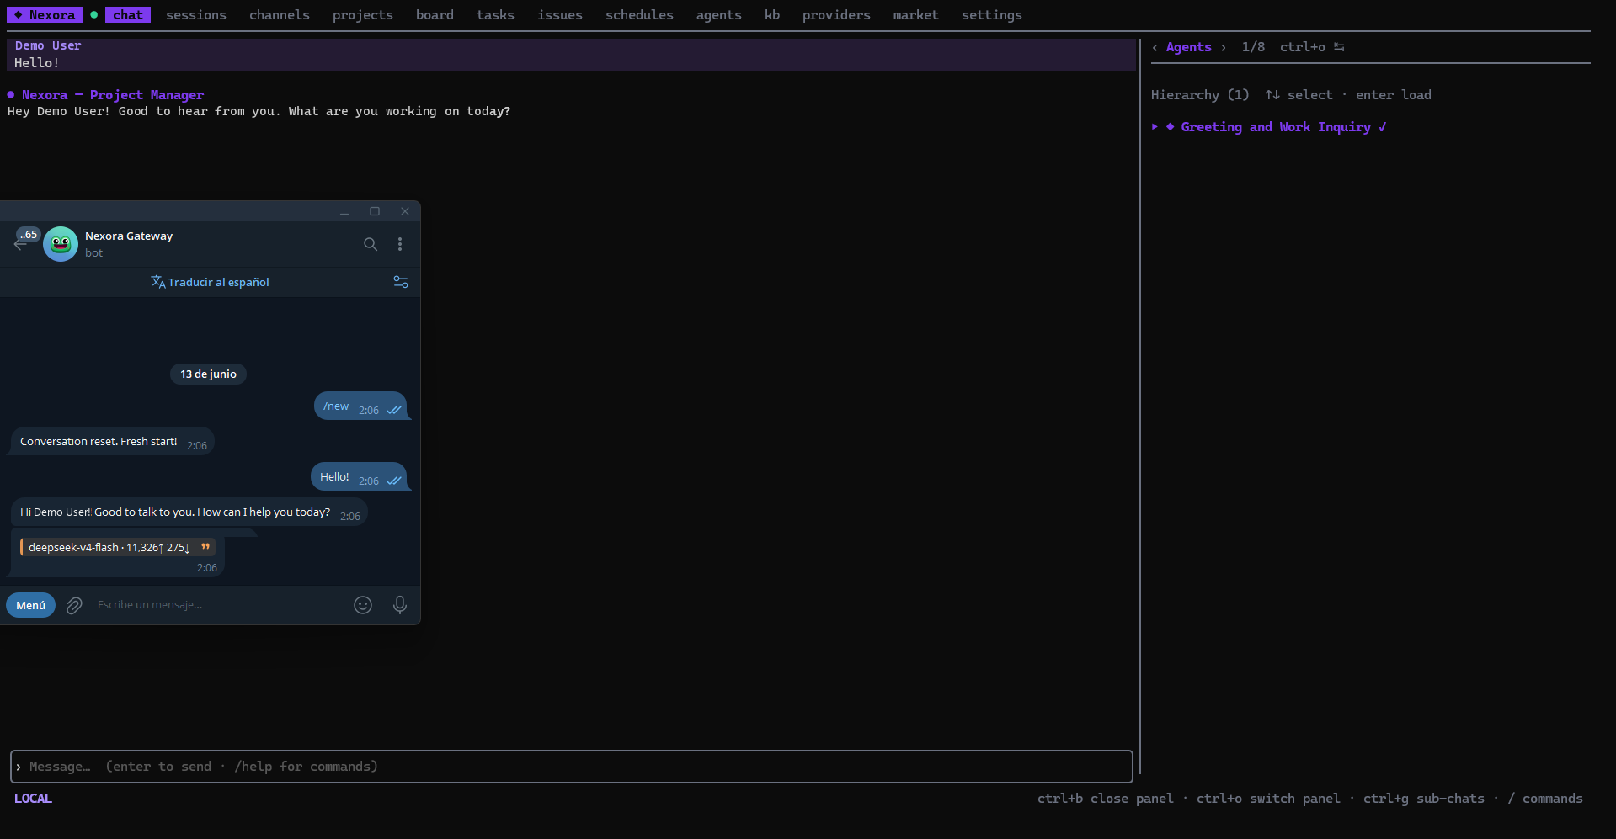Click ctrl+g sub-chats hint

[x=1424, y=799]
